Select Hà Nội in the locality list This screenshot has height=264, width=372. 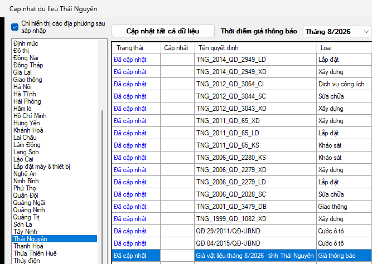pos(22,87)
